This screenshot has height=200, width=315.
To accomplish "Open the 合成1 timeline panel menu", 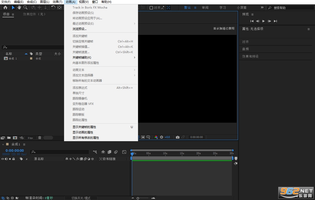I will point(24,144).
